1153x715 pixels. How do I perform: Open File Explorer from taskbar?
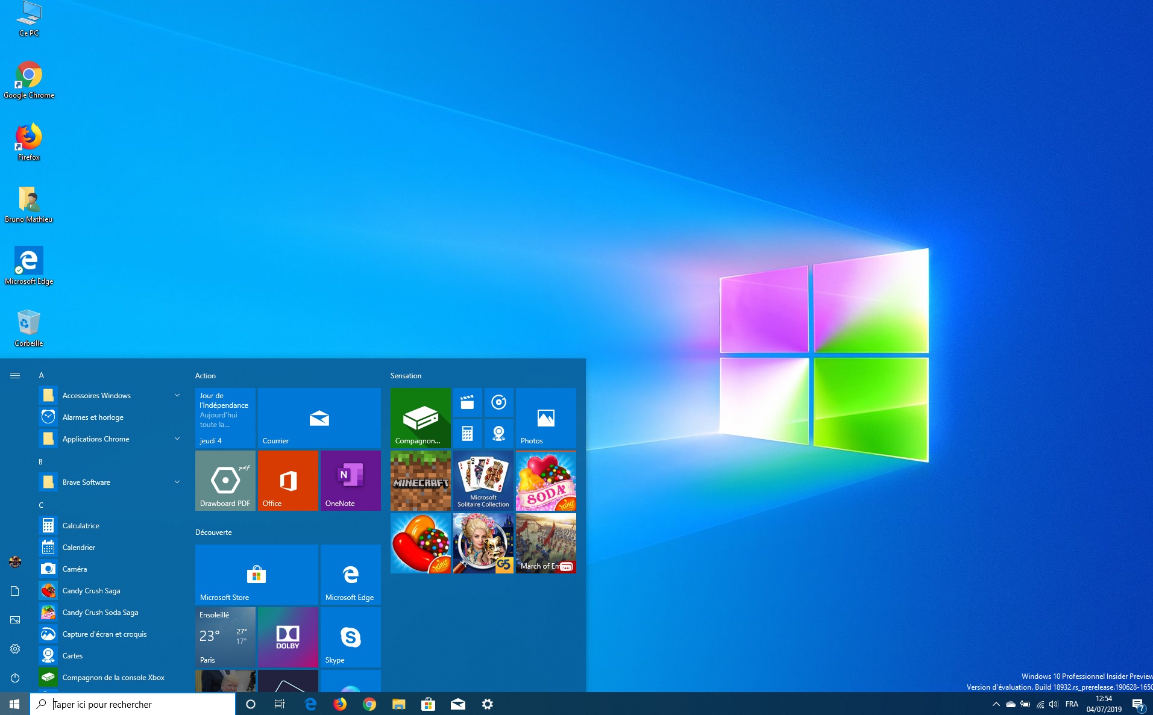[x=398, y=704]
